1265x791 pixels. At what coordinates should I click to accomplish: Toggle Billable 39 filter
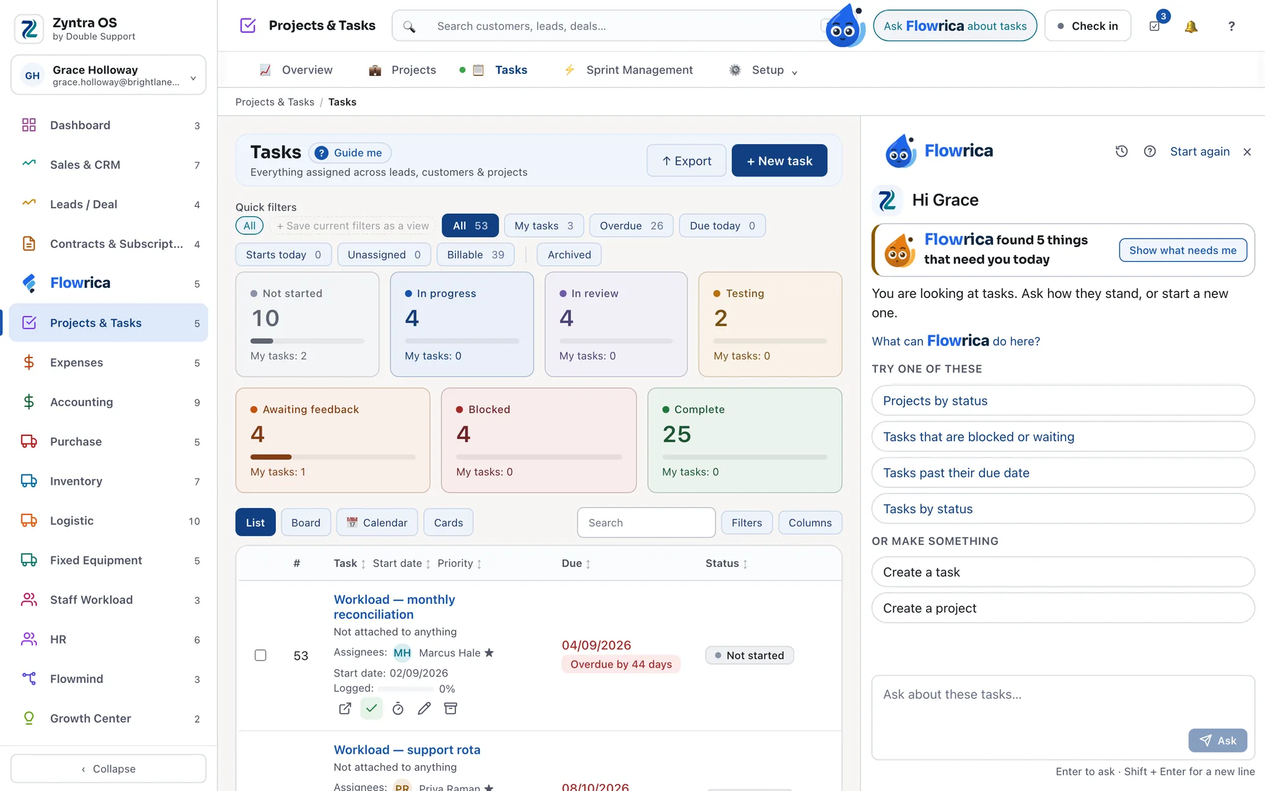click(476, 254)
